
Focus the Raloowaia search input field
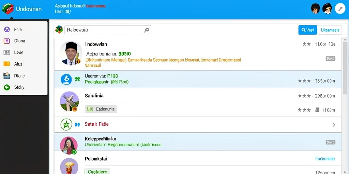click(108, 30)
